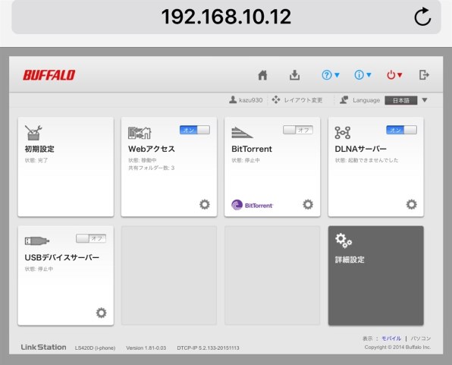The image size is (452, 365).
Task: Click the BitTorrent striped ramp icon
Action: click(242, 133)
